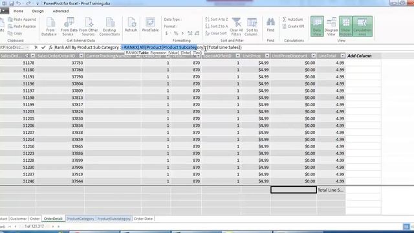Click AutoSum
This screenshot has width=414, height=233.
(292, 19)
